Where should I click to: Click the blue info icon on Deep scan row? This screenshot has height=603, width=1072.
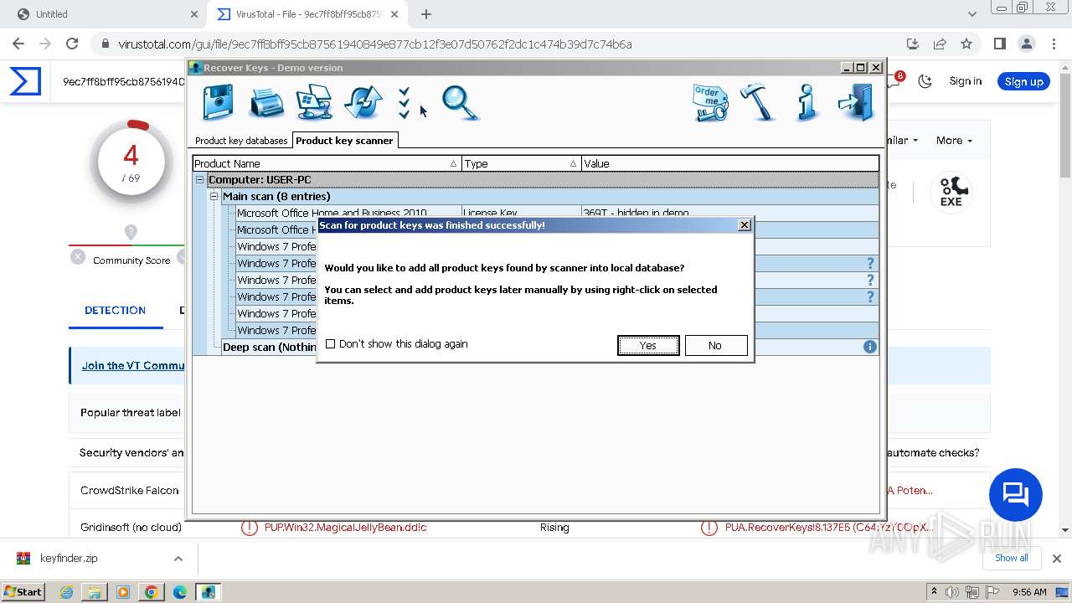click(x=870, y=347)
